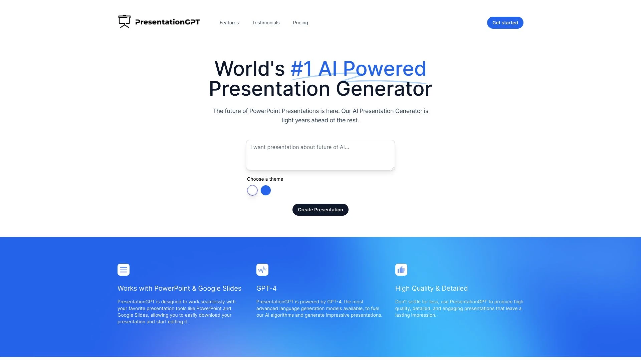This screenshot has width=641, height=360.
Task: Click the waveform GPT-4 icon
Action: (x=262, y=269)
